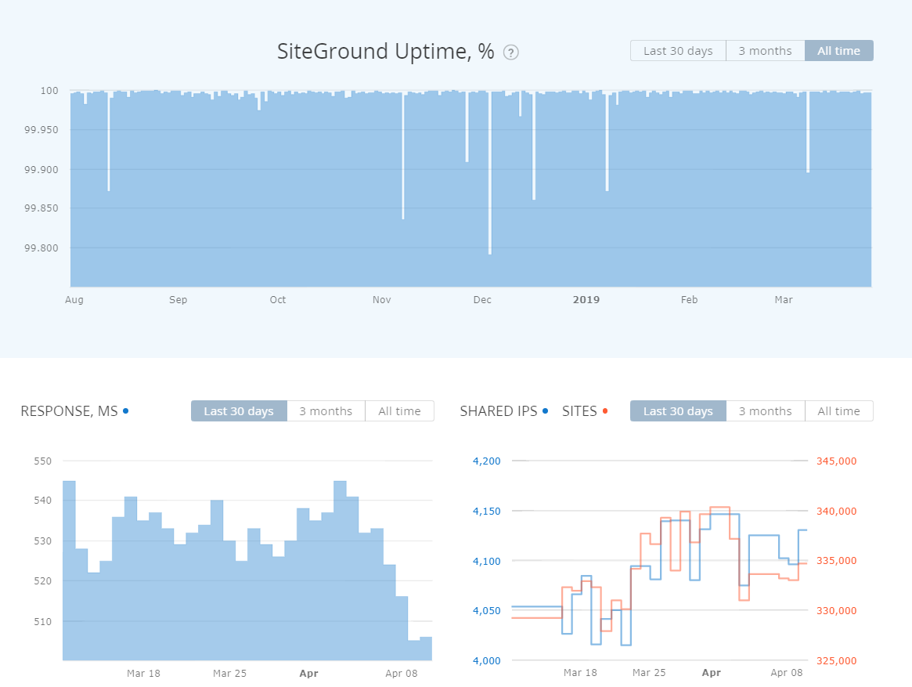
Task: Select 'All time' for Shared IPs chart
Action: pyautogui.click(x=838, y=411)
